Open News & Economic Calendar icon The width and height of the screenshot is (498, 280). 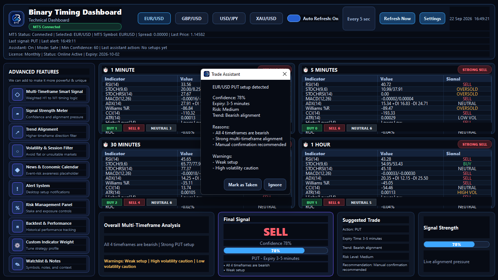(x=17, y=170)
